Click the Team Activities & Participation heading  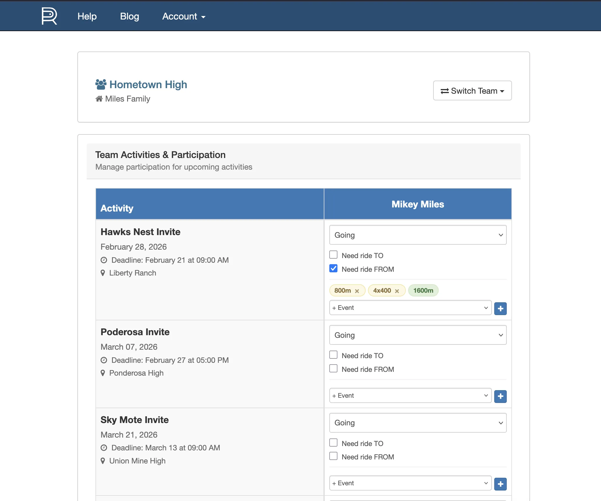point(160,155)
